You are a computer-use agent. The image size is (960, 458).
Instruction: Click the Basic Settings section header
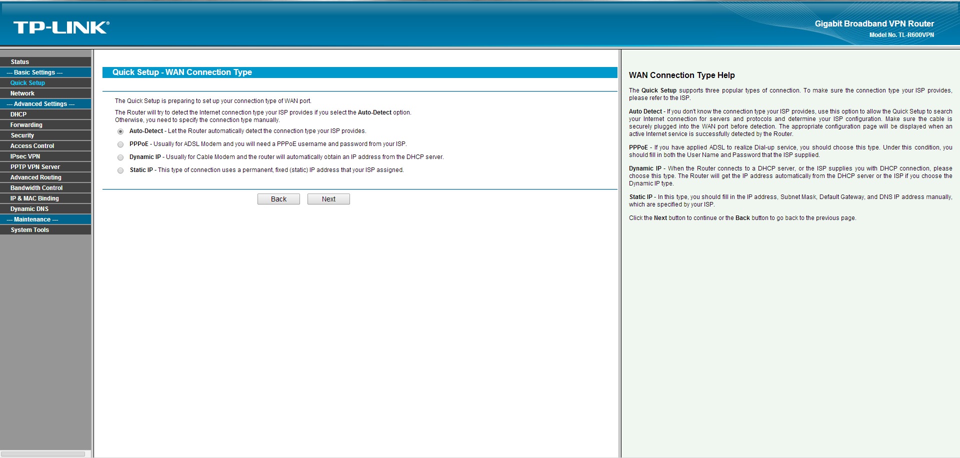click(x=45, y=72)
